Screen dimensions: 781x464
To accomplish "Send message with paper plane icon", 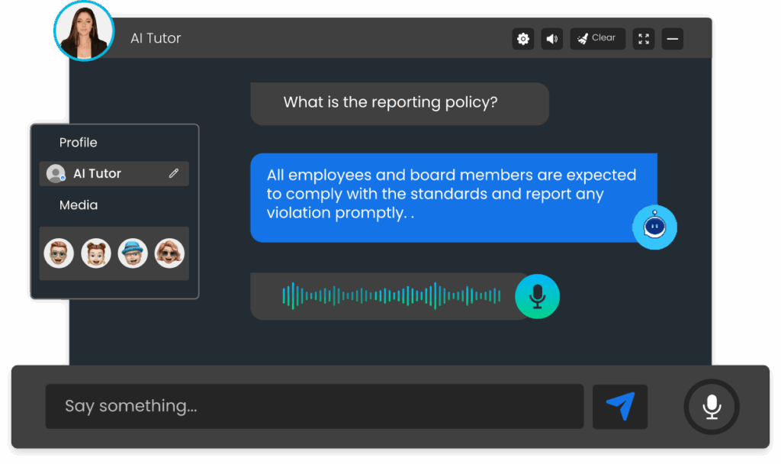I will (620, 406).
